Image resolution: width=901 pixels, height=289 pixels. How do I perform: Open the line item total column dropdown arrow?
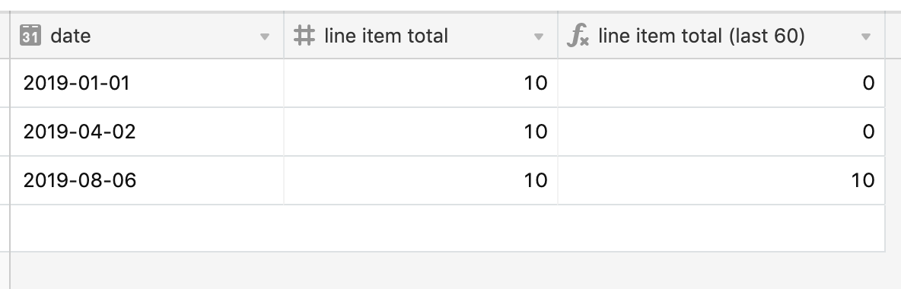(539, 37)
